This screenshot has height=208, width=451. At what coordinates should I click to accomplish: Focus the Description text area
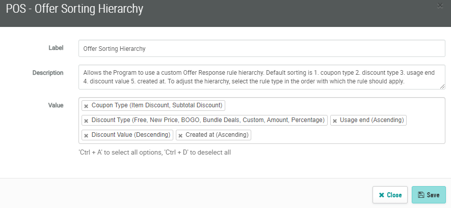pos(262,77)
